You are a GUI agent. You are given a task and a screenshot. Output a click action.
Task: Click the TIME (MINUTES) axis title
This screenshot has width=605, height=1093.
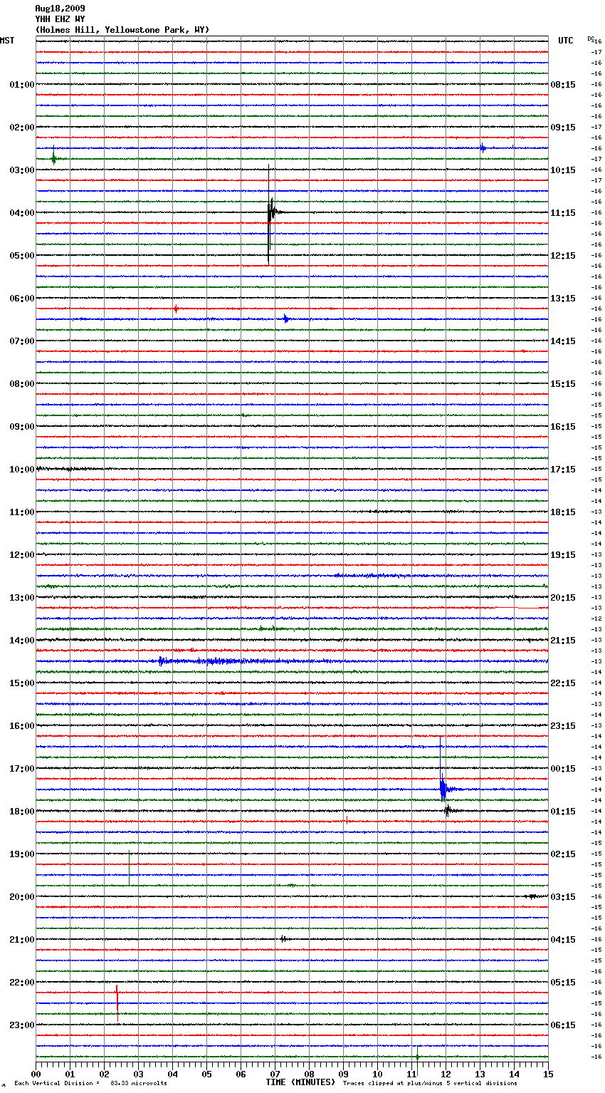300,1082
